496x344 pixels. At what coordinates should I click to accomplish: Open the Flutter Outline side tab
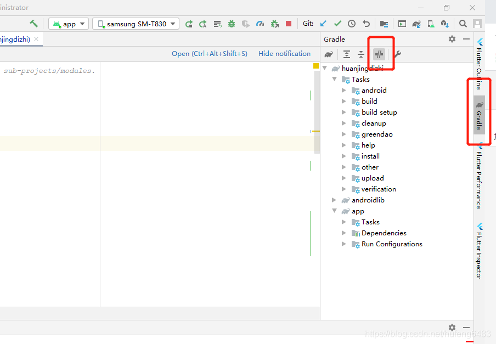pos(480,64)
